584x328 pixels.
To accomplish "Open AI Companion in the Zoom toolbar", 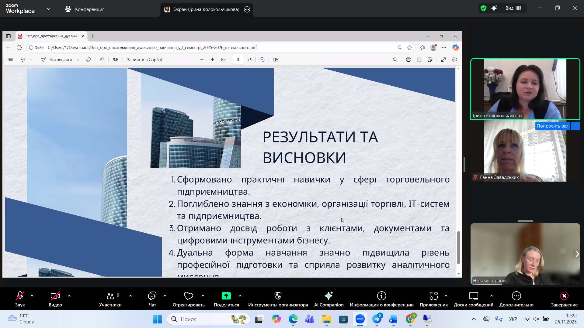I will pos(328,299).
